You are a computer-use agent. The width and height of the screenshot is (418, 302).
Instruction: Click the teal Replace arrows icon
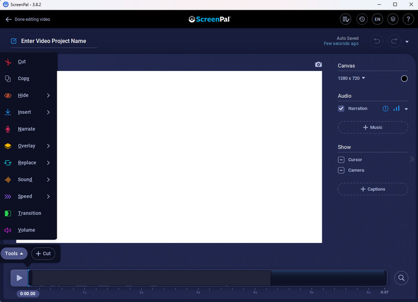(x=8, y=163)
